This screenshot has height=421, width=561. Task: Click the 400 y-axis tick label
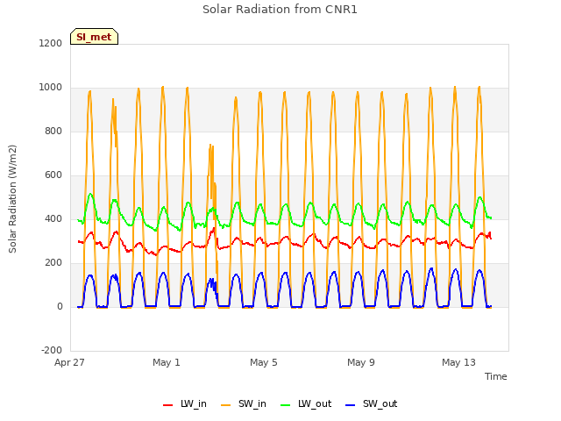click(53, 218)
